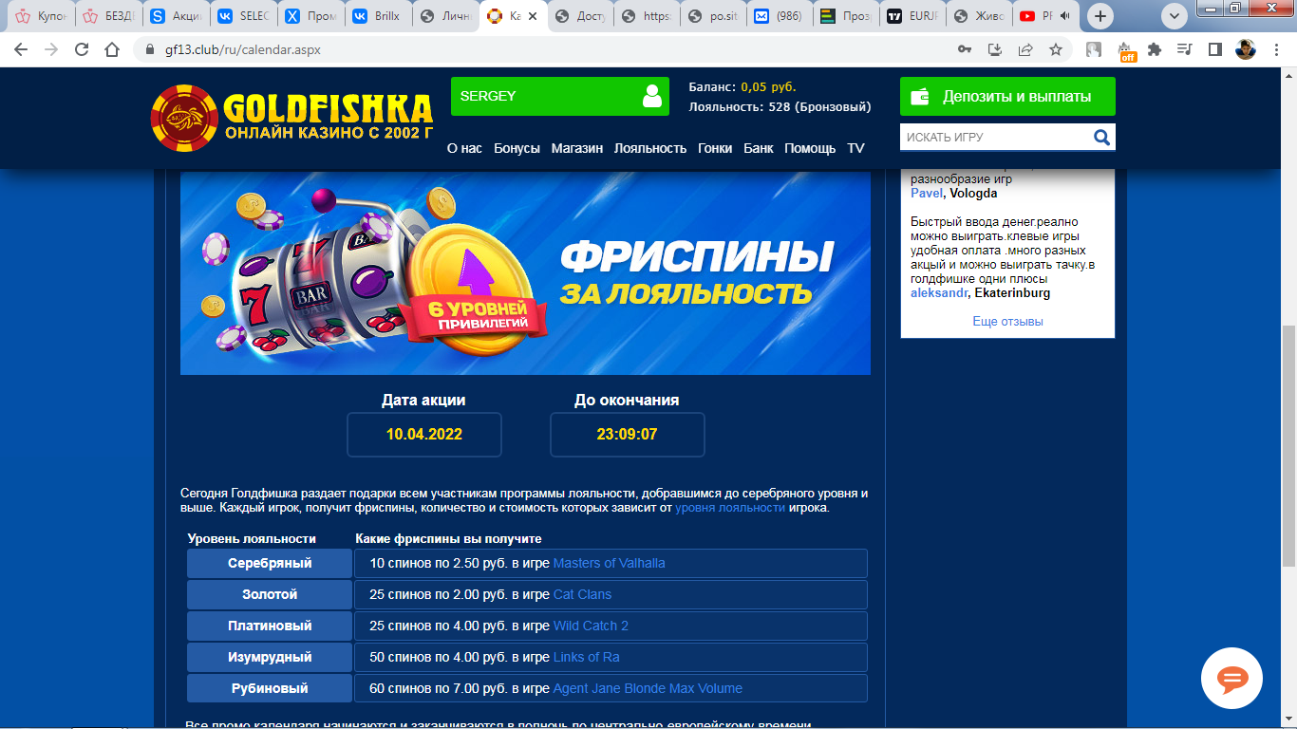Click the ИСКАТЬ ИГРУ search field
The height and width of the screenshot is (729, 1297).
click(x=994, y=138)
